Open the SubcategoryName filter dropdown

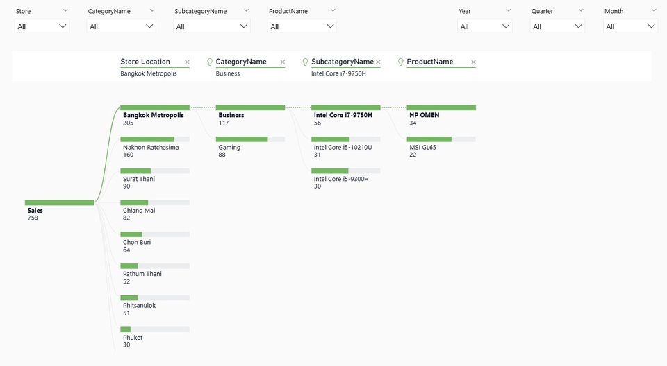(212, 26)
